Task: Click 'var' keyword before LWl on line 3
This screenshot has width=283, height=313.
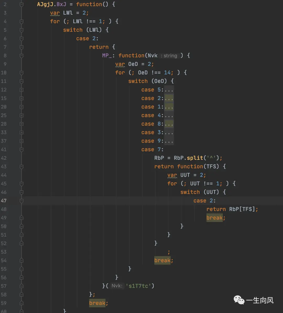Action: (x=55, y=13)
